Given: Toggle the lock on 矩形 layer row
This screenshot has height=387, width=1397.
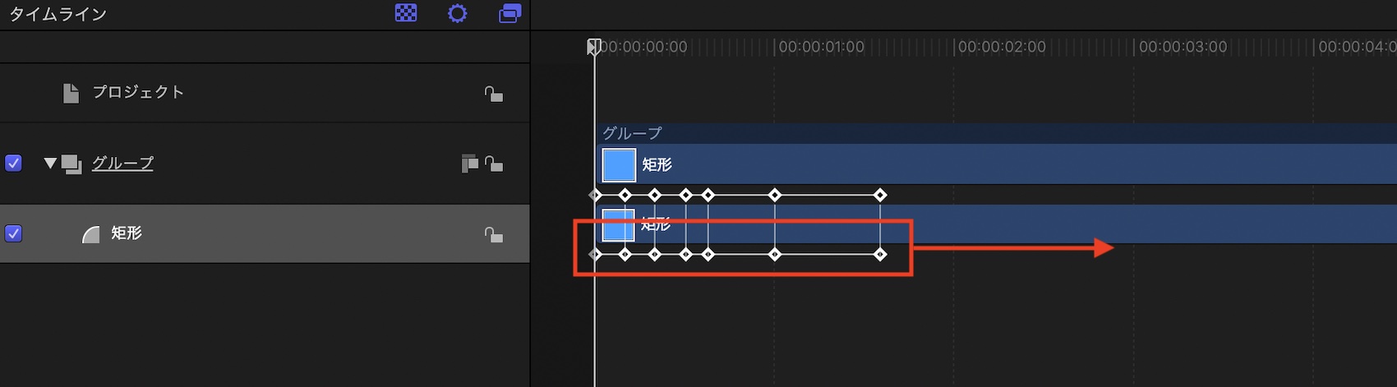Looking at the screenshot, I should tap(493, 235).
